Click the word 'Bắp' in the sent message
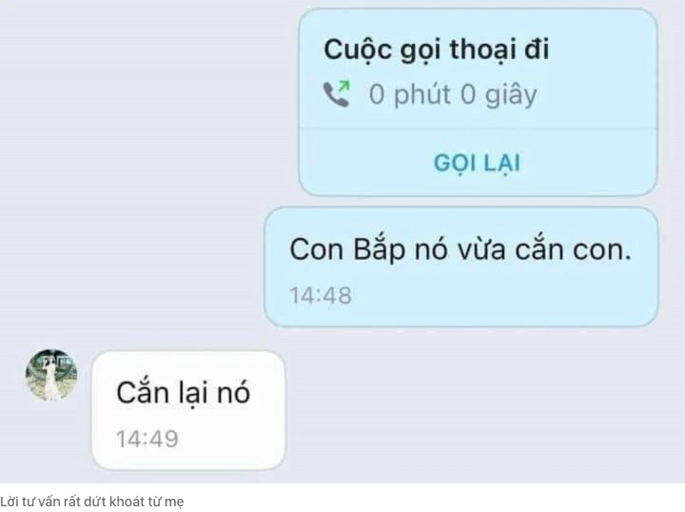685x512 pixels. coord(379,250)
